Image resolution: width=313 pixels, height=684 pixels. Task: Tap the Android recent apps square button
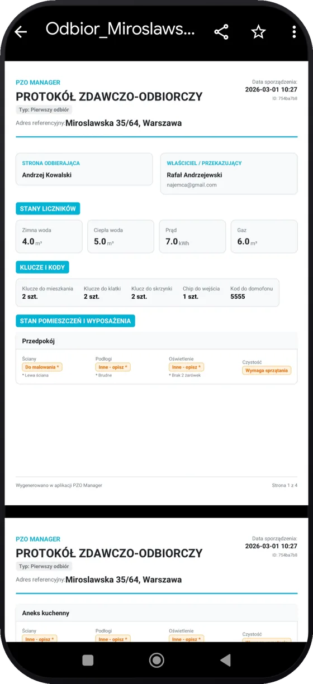tap(88, 661)
